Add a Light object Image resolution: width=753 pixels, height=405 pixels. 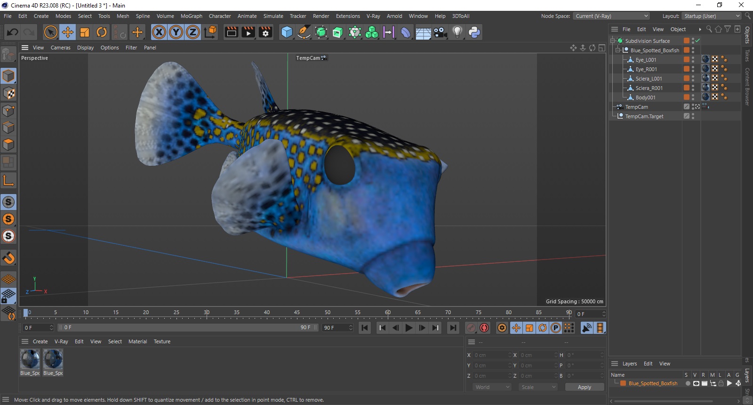457,32
